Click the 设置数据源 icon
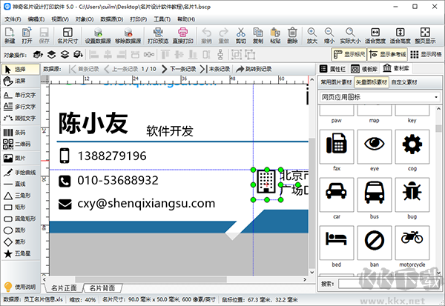Screen dimensions: 445x306 pos(98,36)
